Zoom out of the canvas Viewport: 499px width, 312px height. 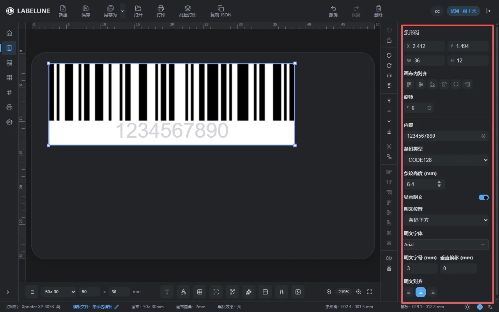[x=329, y=292]
